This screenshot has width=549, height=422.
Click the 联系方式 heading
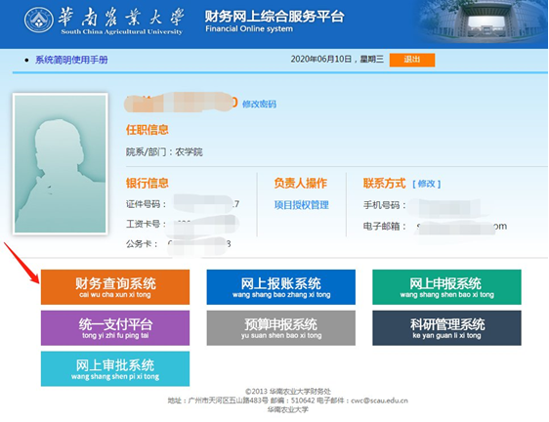tap(384, 183)
